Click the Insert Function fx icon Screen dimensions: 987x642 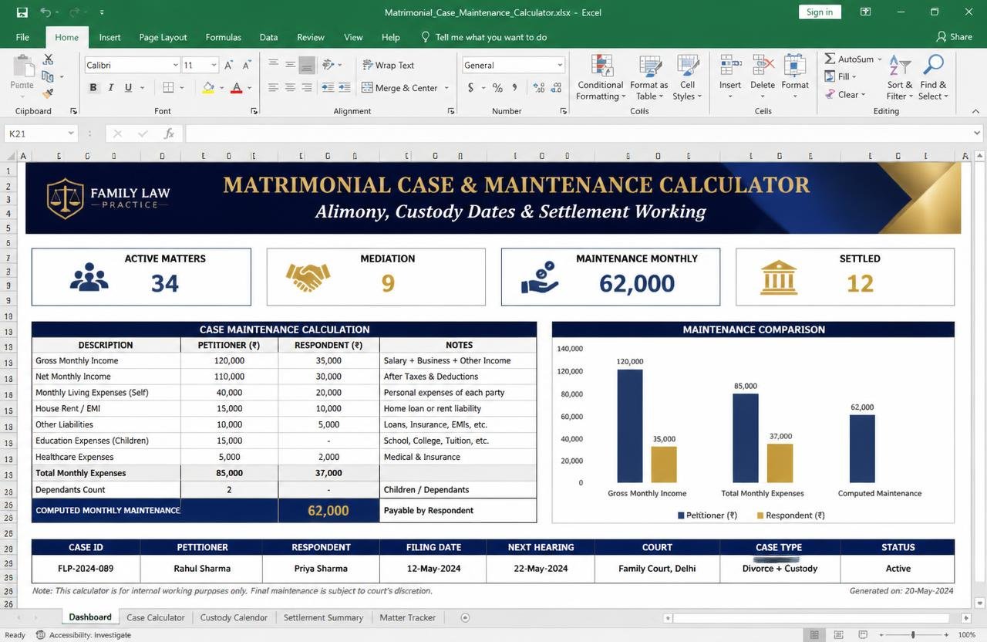coord(169,133)
